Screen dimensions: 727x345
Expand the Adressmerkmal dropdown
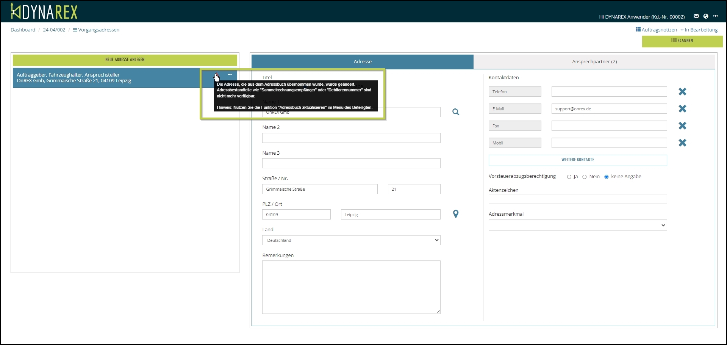click(x=577, y=226)
